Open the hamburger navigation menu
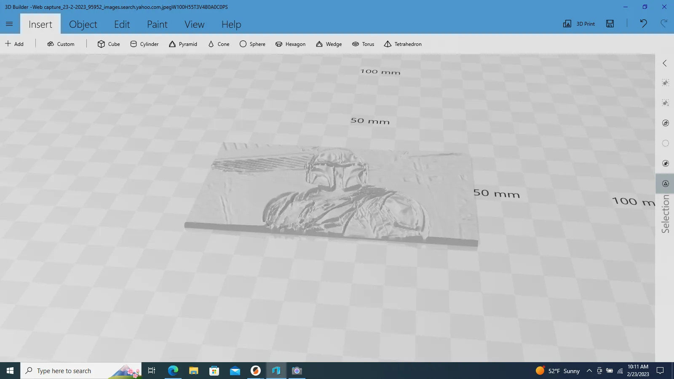The image size is (674, 379). click(x=9, y=24)
